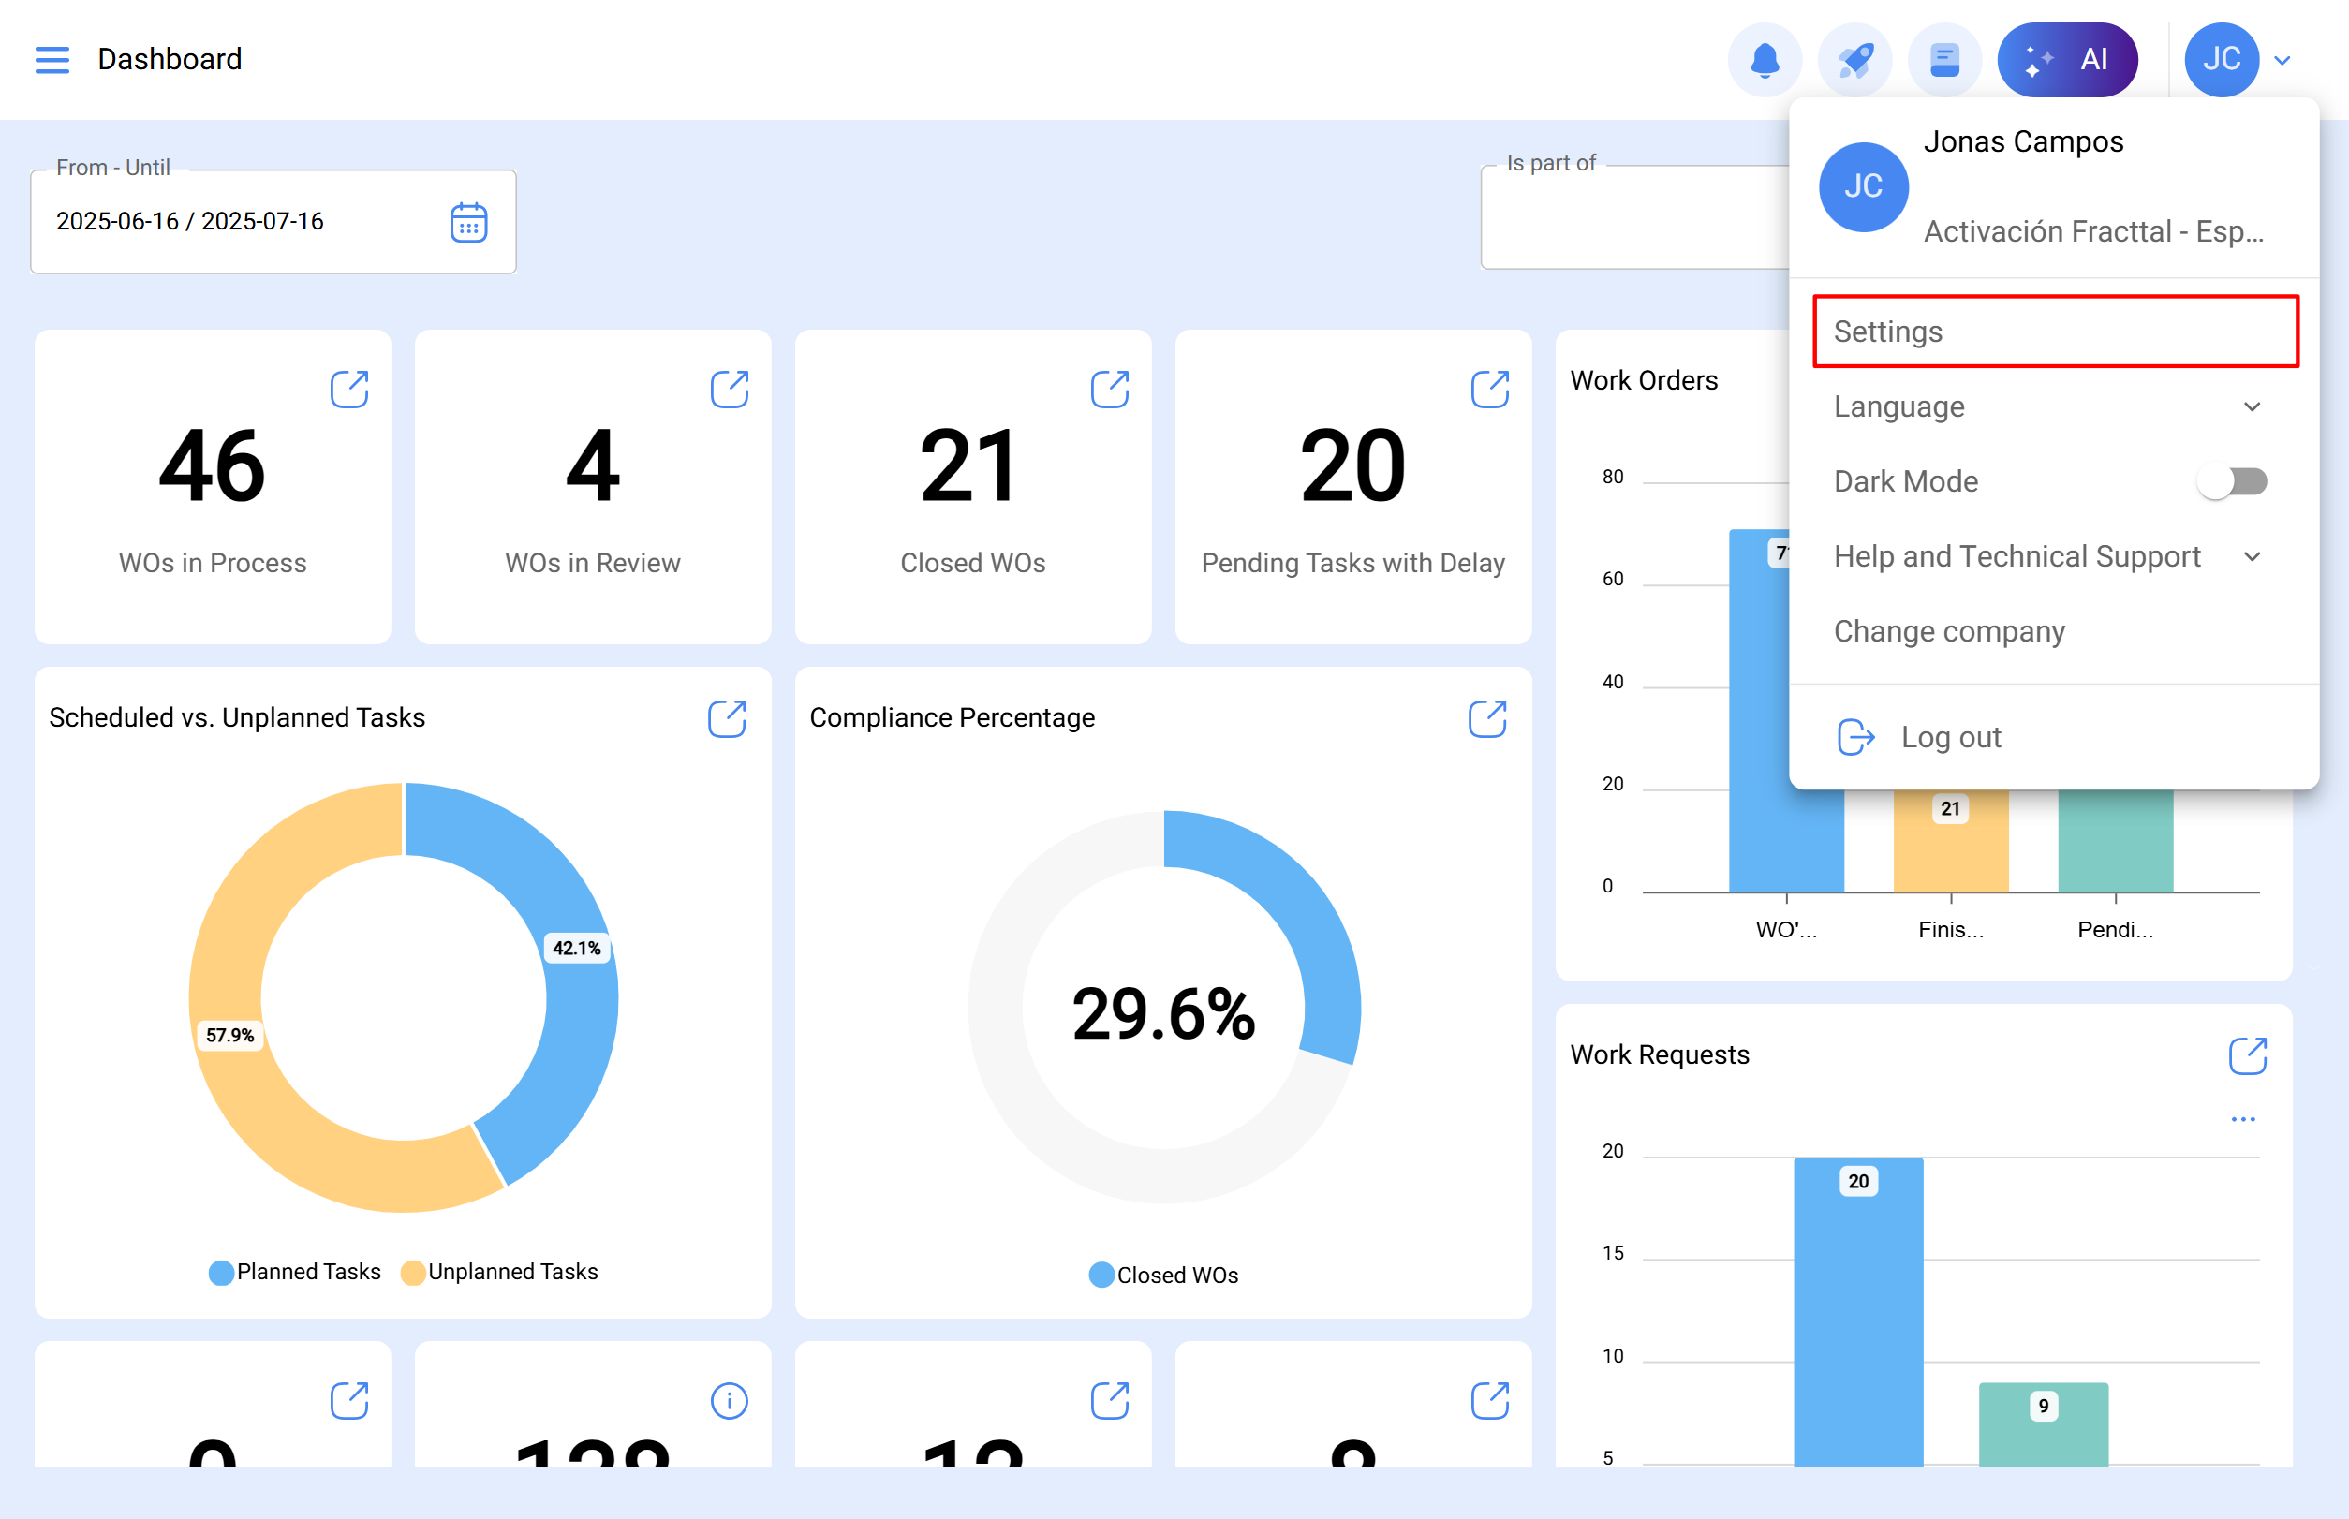Image resolution: width=2349 pixels, height=1519 pixels.
Task: Expand the Language dropdown
Action: [2253, 406]
